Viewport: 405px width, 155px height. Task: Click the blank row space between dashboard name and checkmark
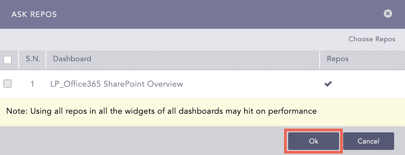(x=251, y=84)
